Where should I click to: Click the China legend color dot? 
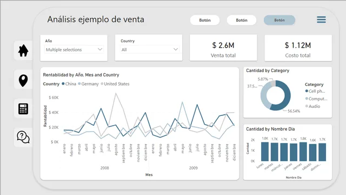(63, 84)
